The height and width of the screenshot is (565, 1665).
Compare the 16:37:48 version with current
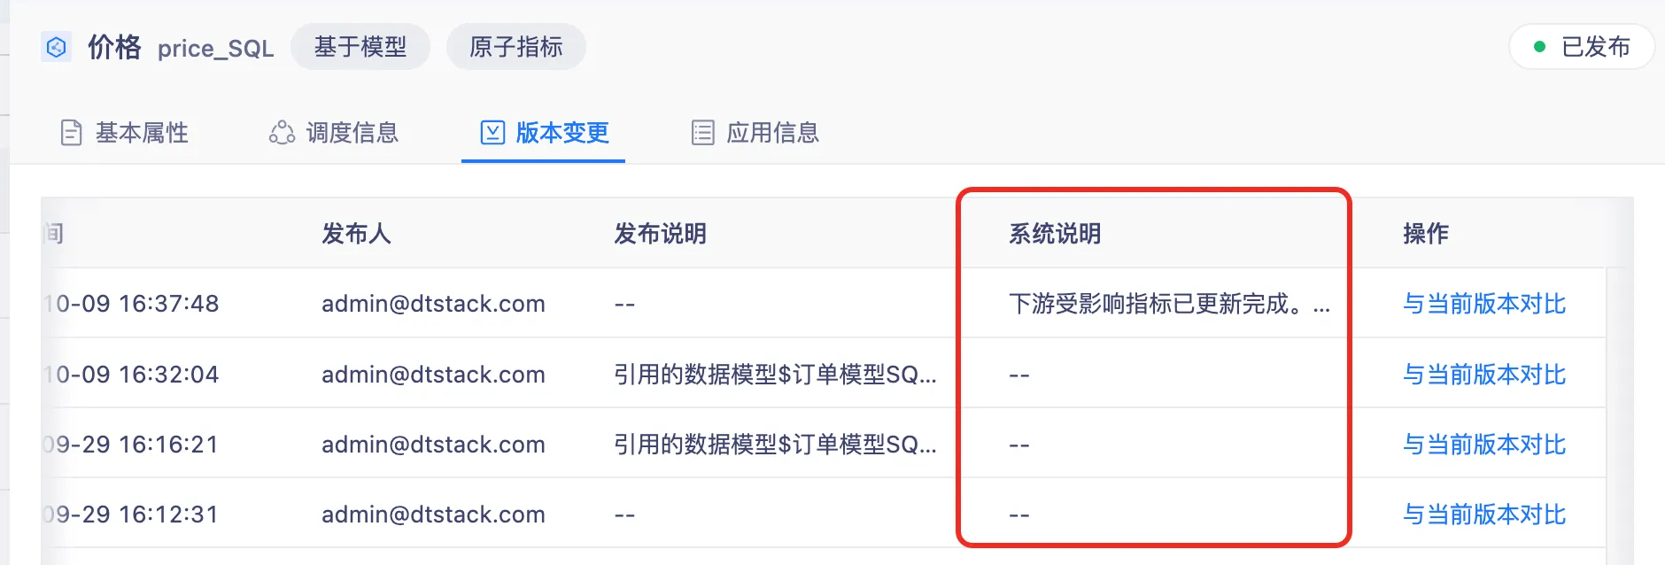coord(1484,304)
